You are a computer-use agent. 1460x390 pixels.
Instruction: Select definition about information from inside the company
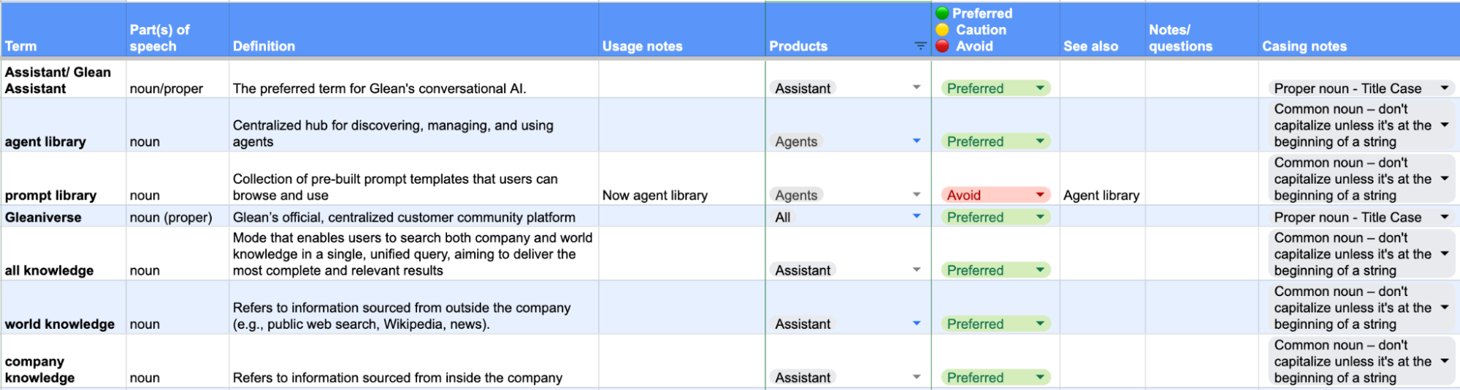(413, 361)
